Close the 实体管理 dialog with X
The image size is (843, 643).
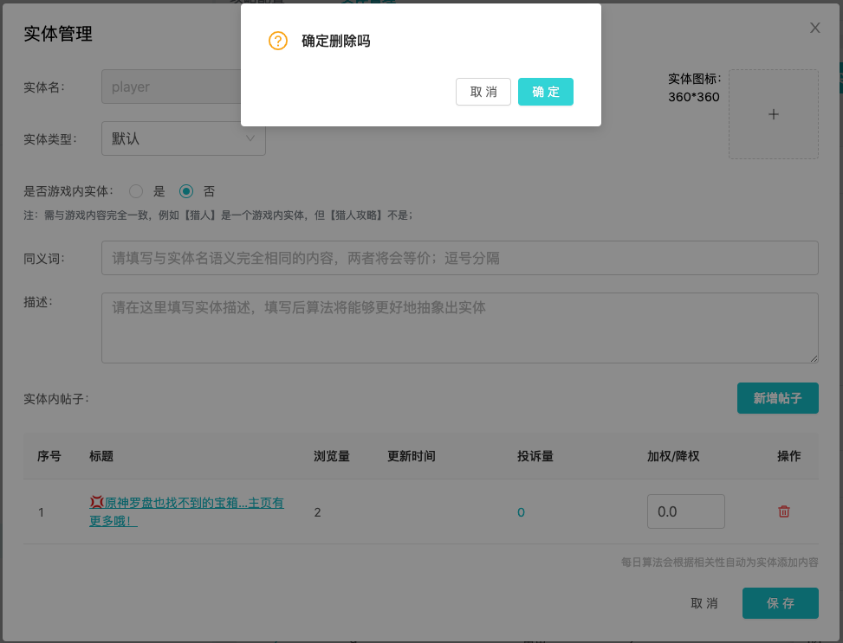pyautogui.click(x=814, y=28)
